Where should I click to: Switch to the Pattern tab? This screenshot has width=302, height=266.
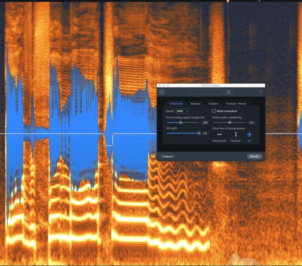[214, 104]
